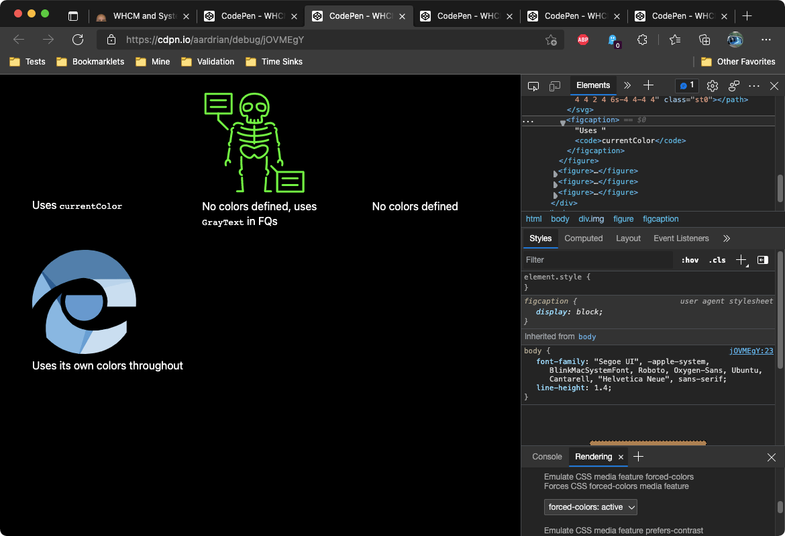
Task: Open the Favorites list icon
Action: (x=675, y=40)
